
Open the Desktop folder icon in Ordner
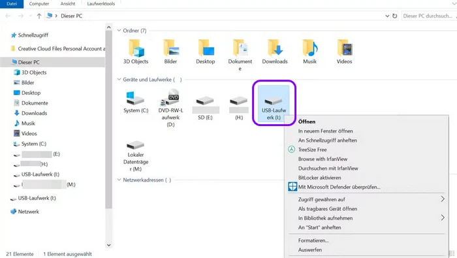pyautogui.click(x=206, y=48)
